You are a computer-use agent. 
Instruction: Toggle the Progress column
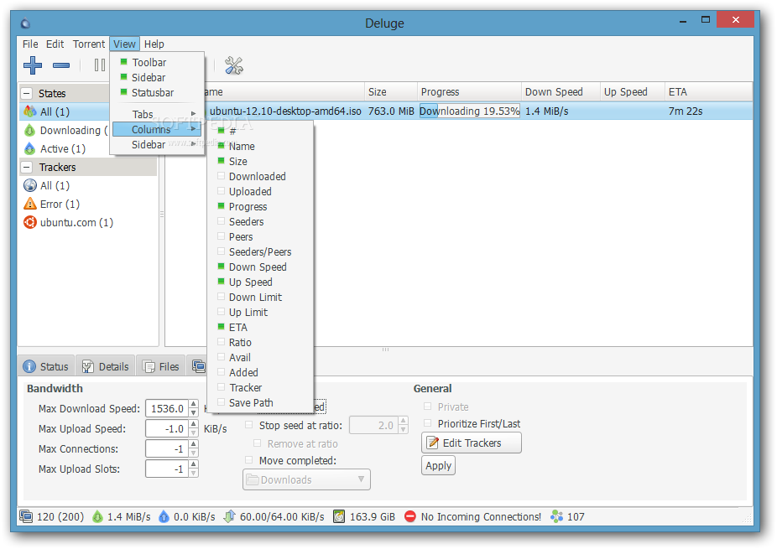[x=261, y=206]
